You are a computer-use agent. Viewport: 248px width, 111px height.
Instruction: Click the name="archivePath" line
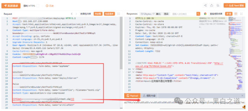tap(43, 105)
